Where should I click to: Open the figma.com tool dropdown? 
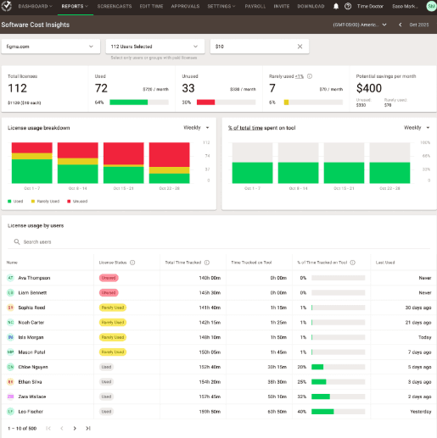(x=51, y=47)
